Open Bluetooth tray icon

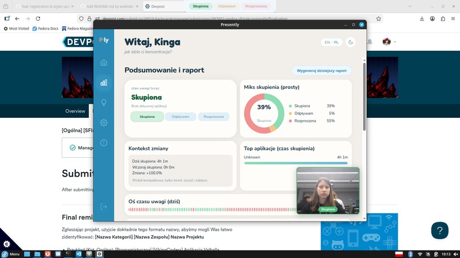pos(410,254)
